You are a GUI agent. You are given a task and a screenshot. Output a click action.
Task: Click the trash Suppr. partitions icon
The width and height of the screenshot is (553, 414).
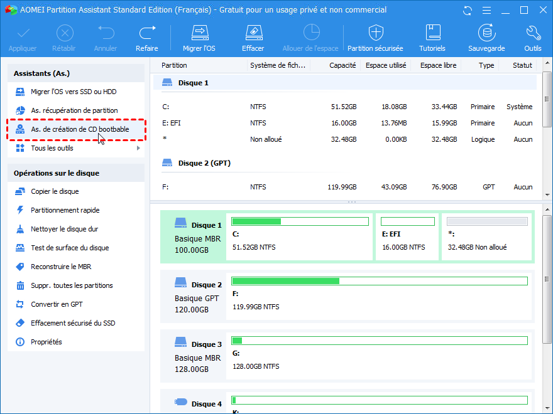click(x=20, y=285)
